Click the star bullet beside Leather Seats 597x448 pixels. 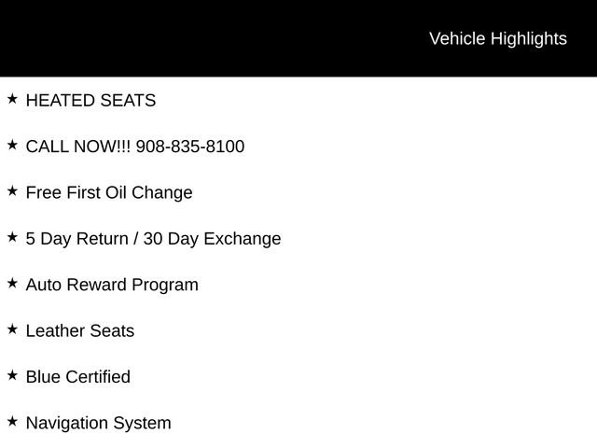[x=12, y=329]
